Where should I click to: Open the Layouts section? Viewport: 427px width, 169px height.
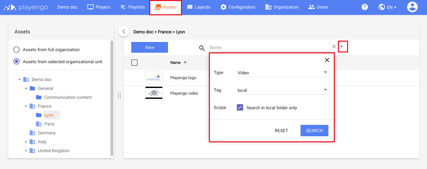[199, 7]
